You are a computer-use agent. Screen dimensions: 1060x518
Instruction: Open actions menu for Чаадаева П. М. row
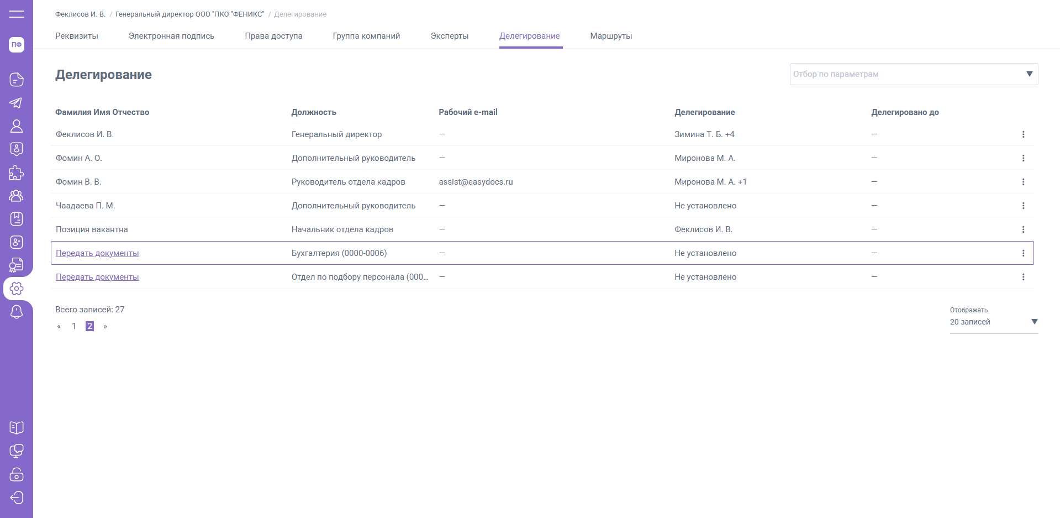(x=1023, y=206)
